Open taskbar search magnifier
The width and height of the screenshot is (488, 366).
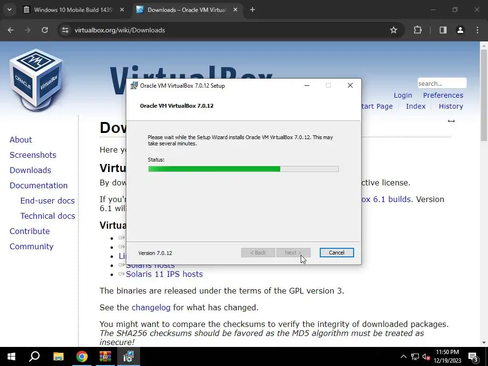coord(34,356)
